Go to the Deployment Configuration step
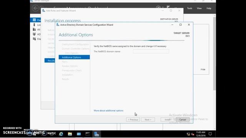This screenshot has width=246, height=138. coord(75,44)
